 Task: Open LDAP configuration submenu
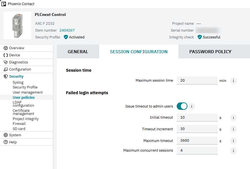(23, 104)
